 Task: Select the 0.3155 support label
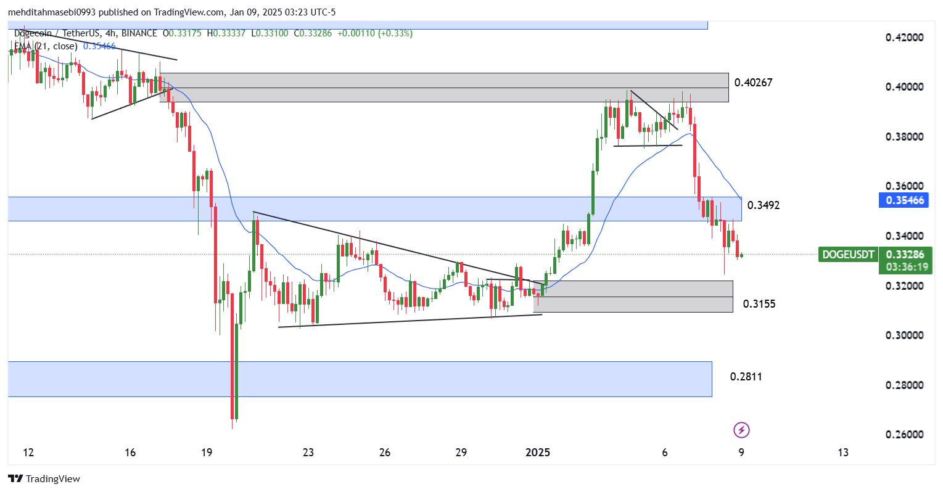pos(759,303)
